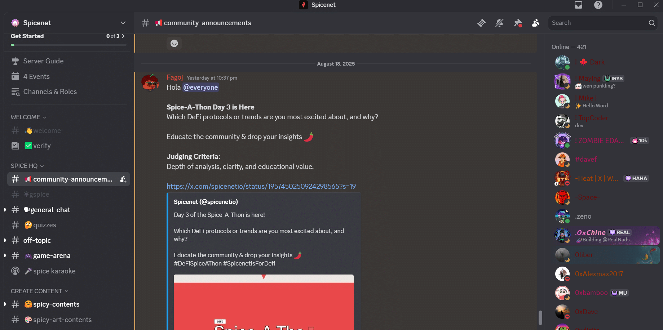Open Fagoj's avatar in the message

(150, 82)
